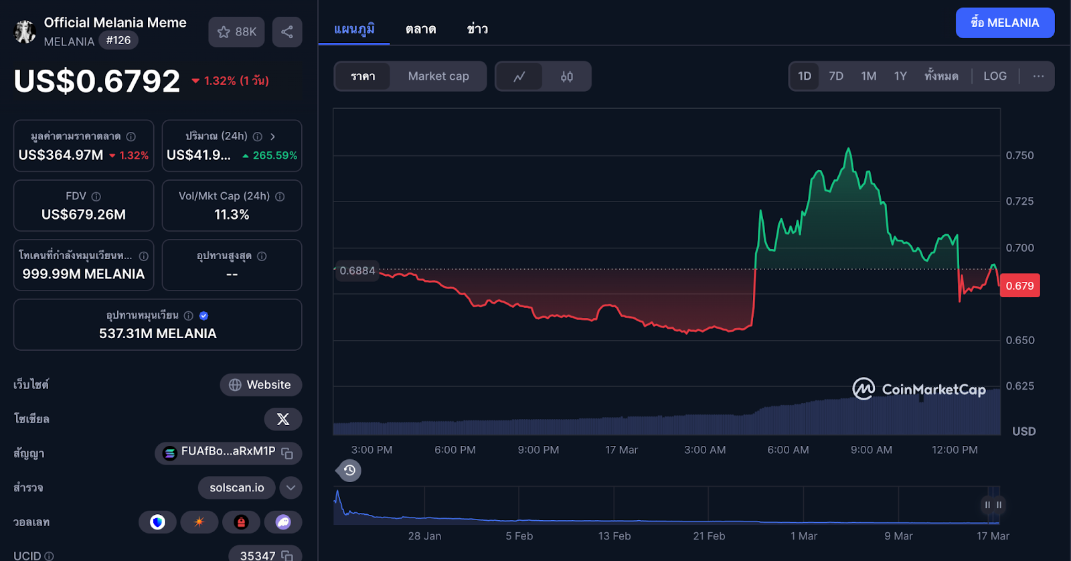Image resolution: width=1071 pixels, height=561 pixels.
Task: Open the first shield wallet icon
Action: 157,522
